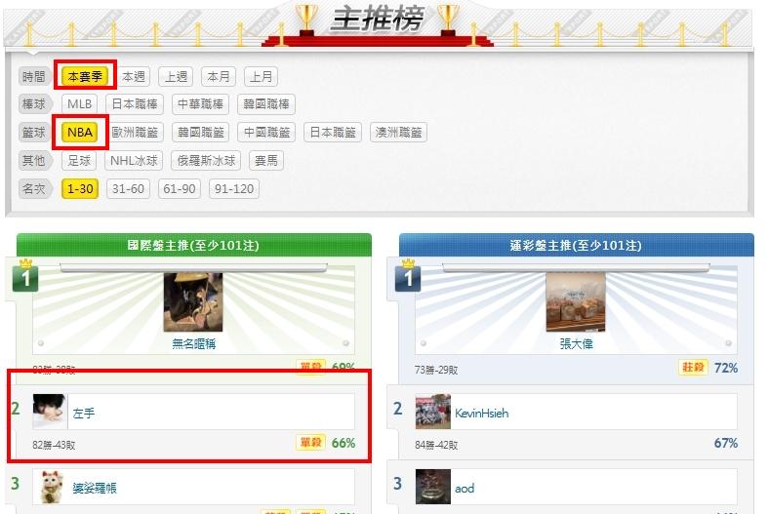Select the 歐洲職籃 basketball filter
Image resolution: width=768 pixels, height=514 pixels.
point(135,133)
